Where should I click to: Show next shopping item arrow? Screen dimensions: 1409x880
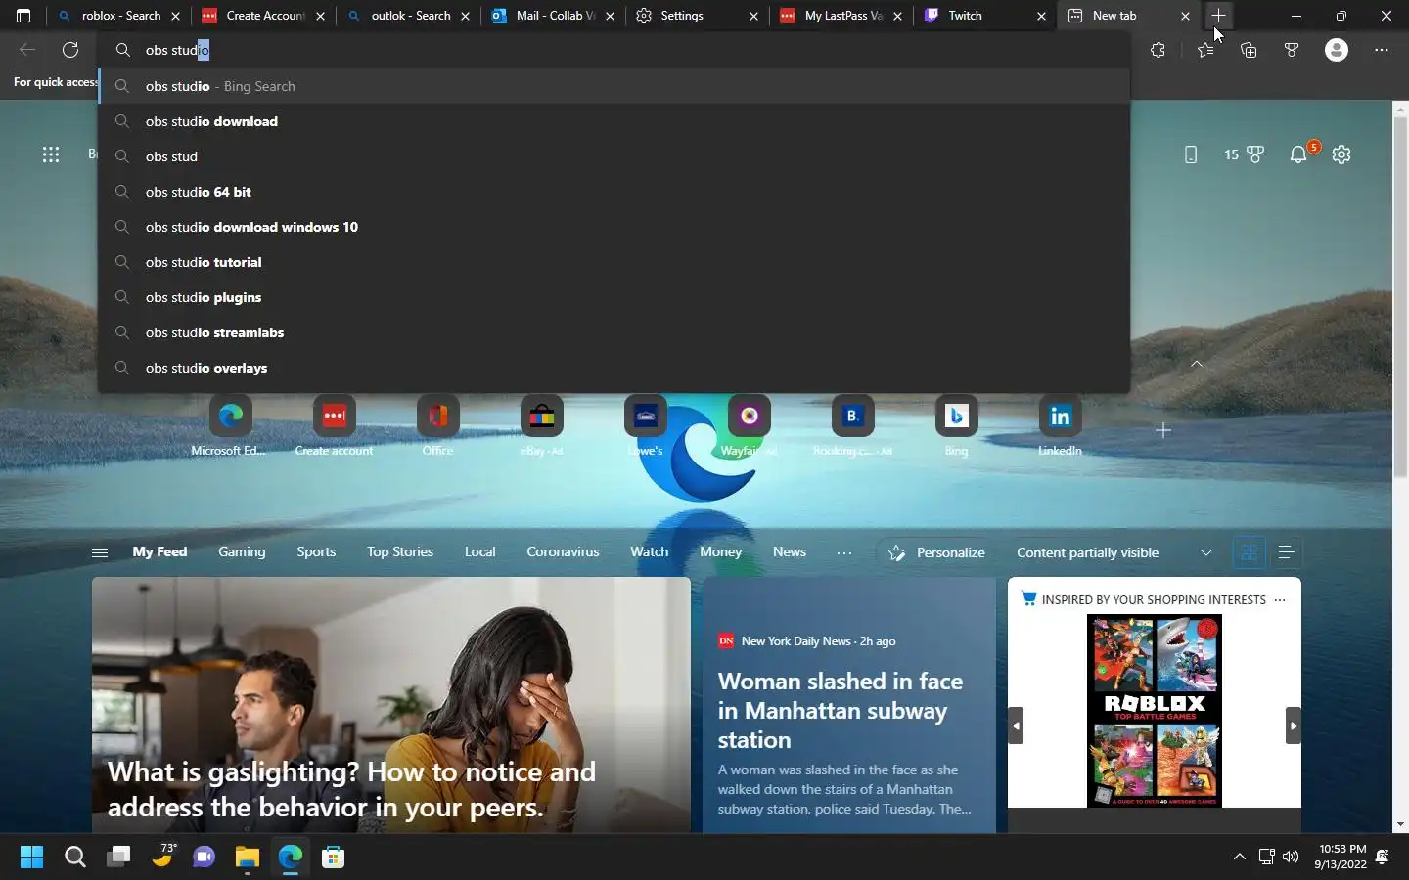[1294, 726]
